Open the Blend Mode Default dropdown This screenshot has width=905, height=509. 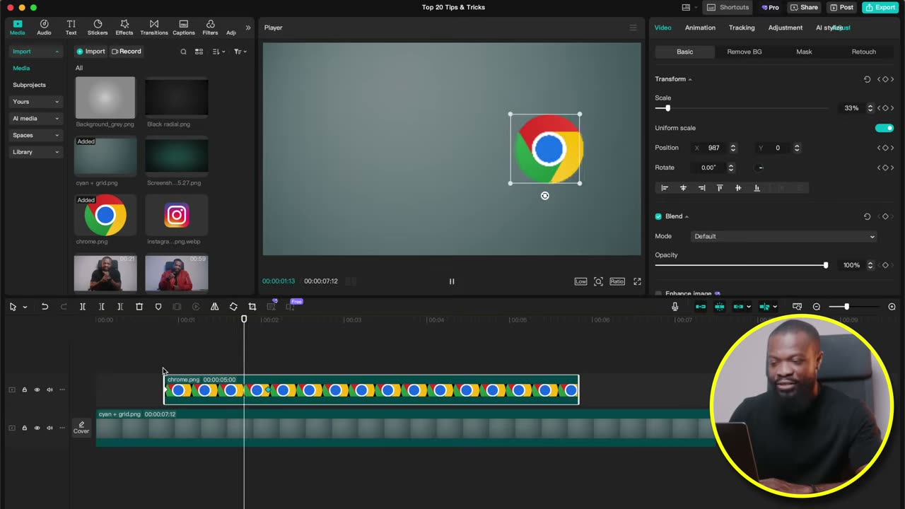[783, 236]
